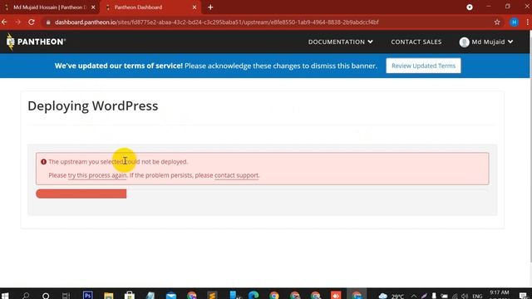Click the padlock site info icon
This screenshot has width=532, height=299.
(48, 22)
